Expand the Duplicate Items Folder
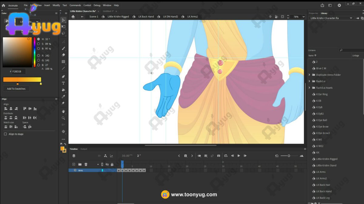 coord(309,75)
